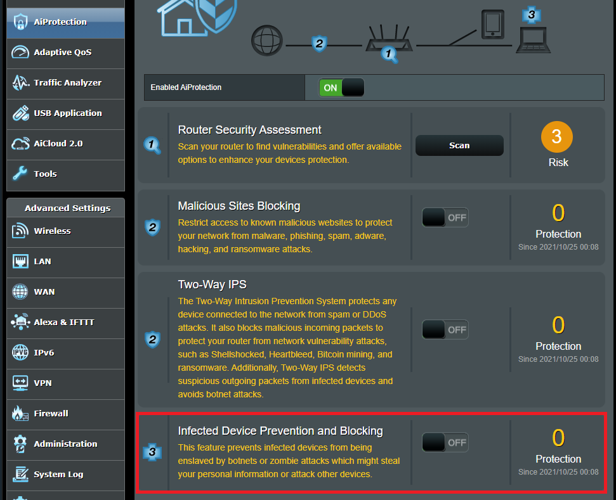616x500 pixels.
Task: Click magnifier badge 1 under router diagram
Action: (x=390, y=54)
